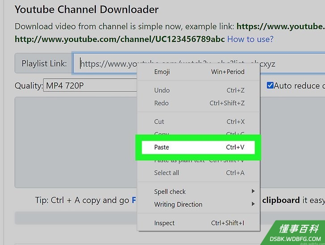Click the Tip: Ctrl + A copy text

coord(82,200)
